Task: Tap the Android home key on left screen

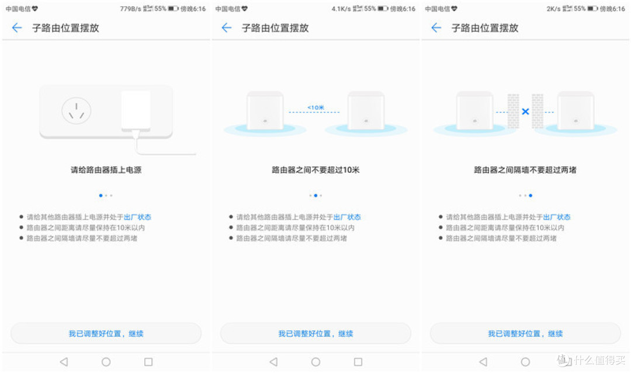Action: pos(106,362)
